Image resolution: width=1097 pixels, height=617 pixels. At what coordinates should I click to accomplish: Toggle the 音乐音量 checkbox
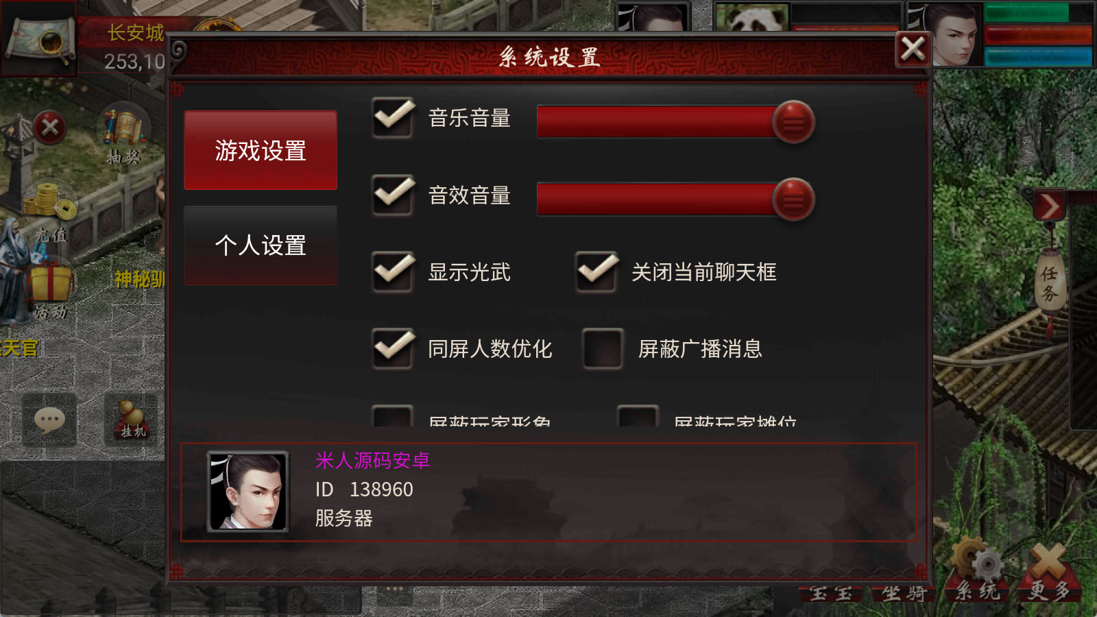393,118
